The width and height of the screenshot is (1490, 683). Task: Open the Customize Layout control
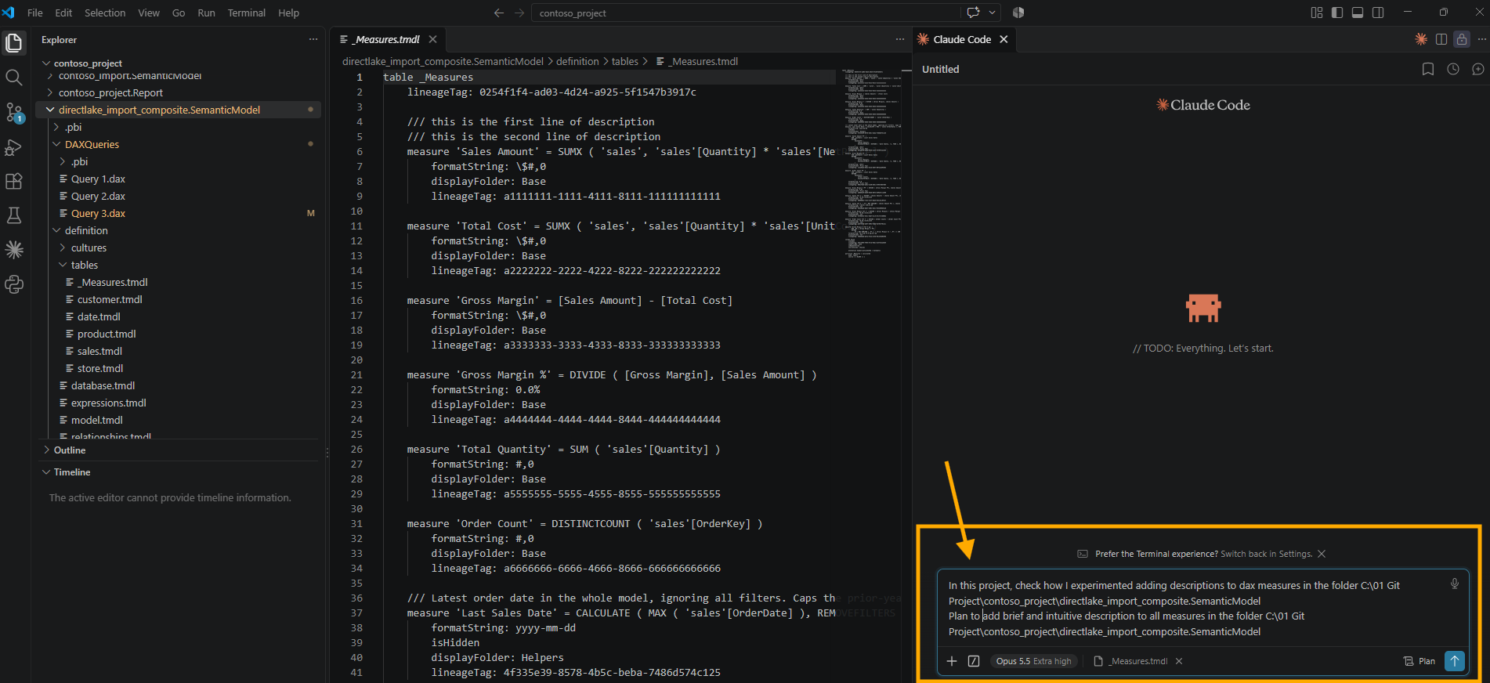(1317, 13)
